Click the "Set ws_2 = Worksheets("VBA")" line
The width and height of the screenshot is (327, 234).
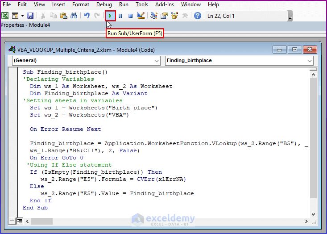(x=79, y=115)
